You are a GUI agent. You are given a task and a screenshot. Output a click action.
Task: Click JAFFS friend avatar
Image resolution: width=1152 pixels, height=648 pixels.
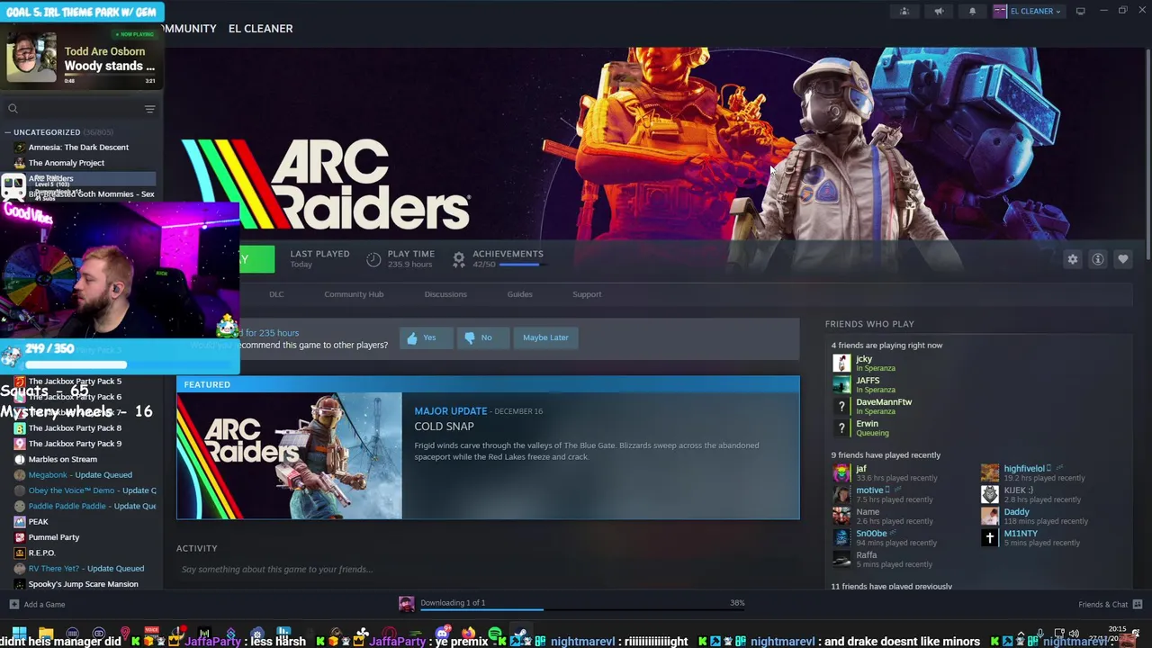[x=841, y=384]
